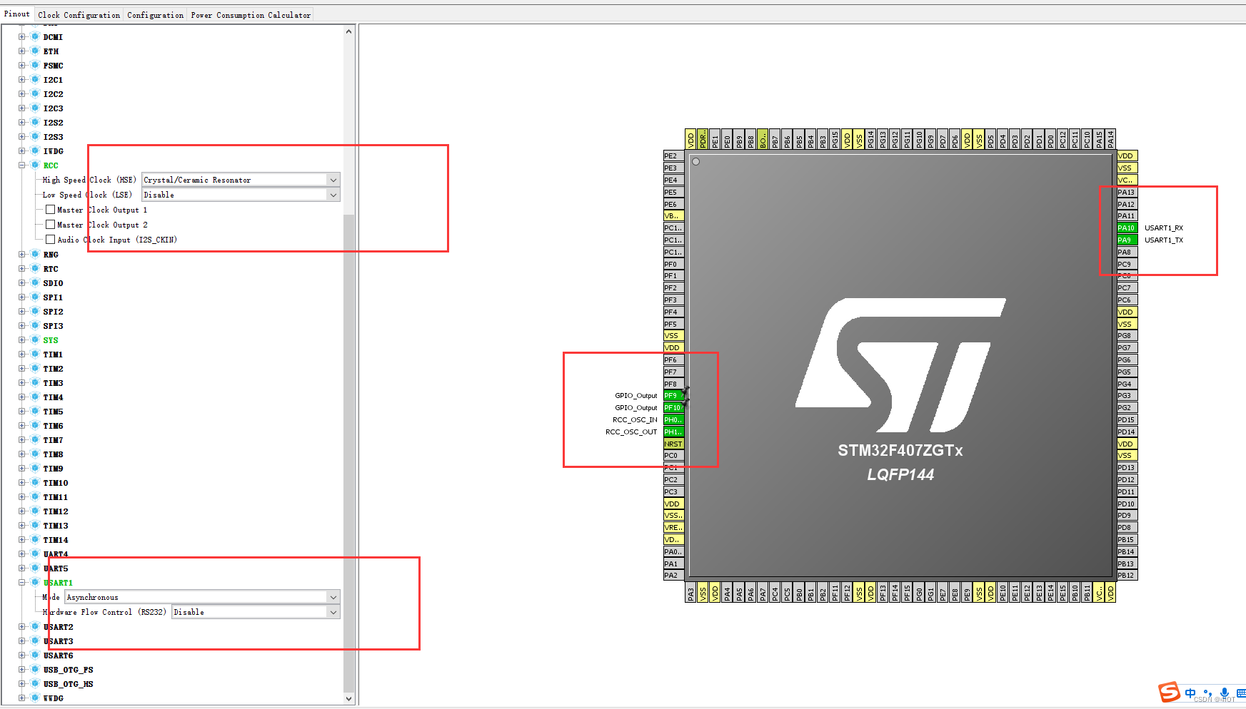
Task: Open the Power Consumption Calculator tab
Action: coord(250,14)
